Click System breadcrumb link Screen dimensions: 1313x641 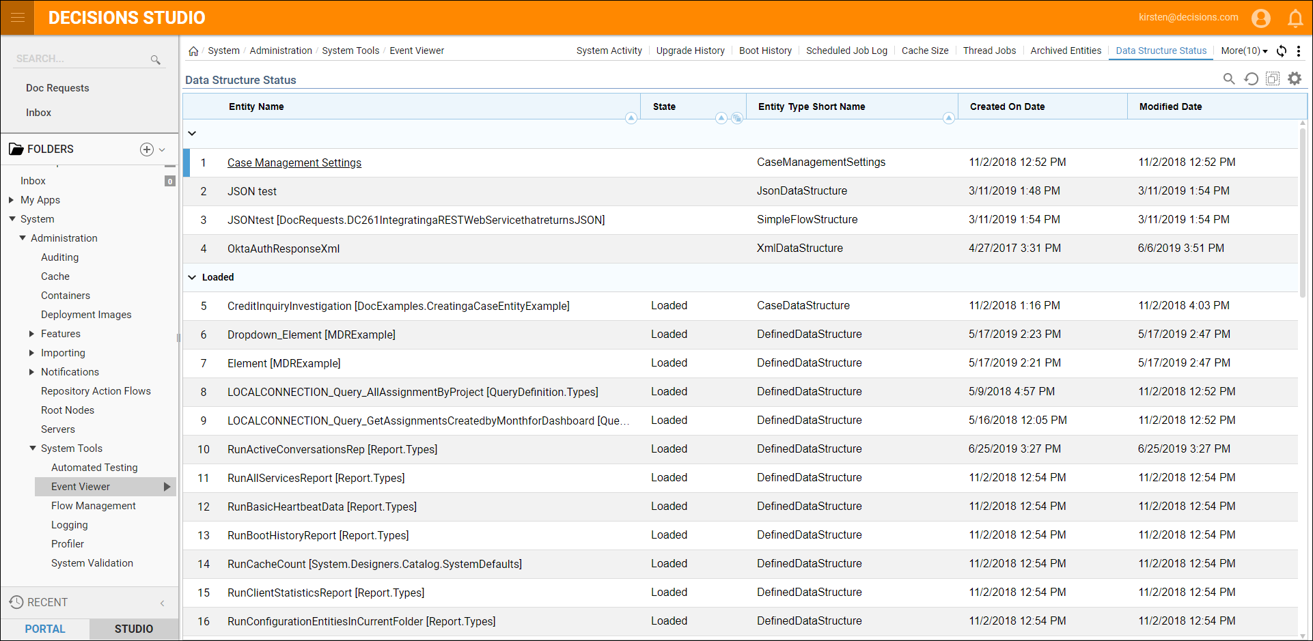point(223,51)
